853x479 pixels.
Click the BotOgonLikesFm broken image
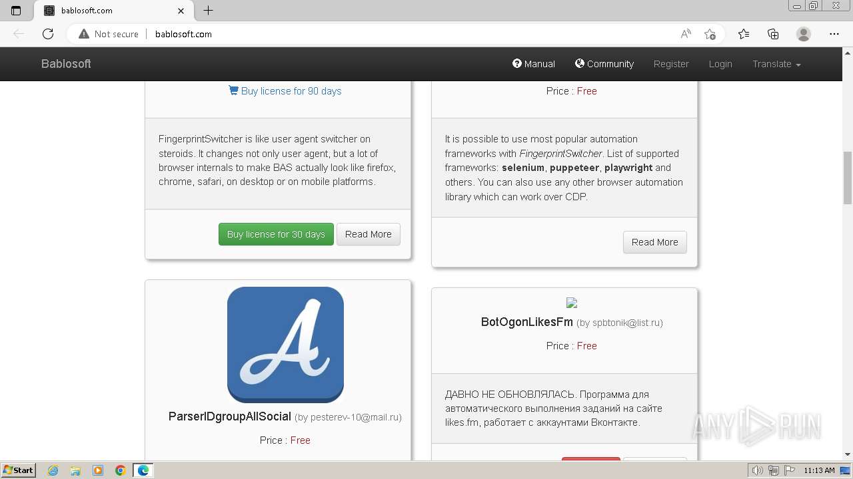572,303
